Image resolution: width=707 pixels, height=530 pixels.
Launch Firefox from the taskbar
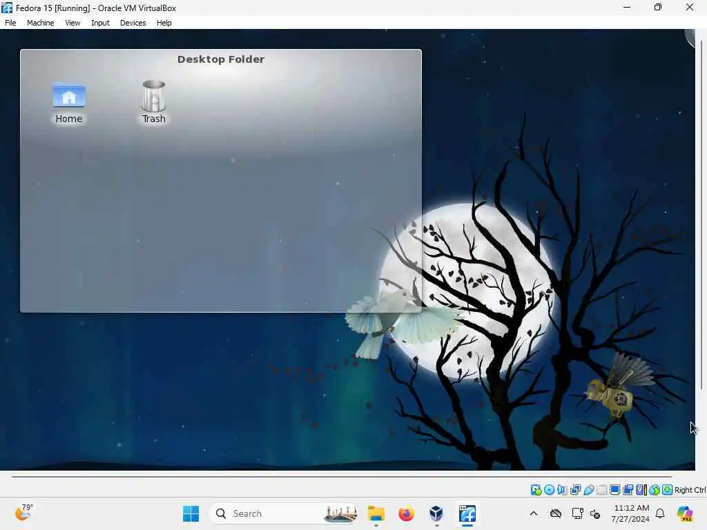406,513
